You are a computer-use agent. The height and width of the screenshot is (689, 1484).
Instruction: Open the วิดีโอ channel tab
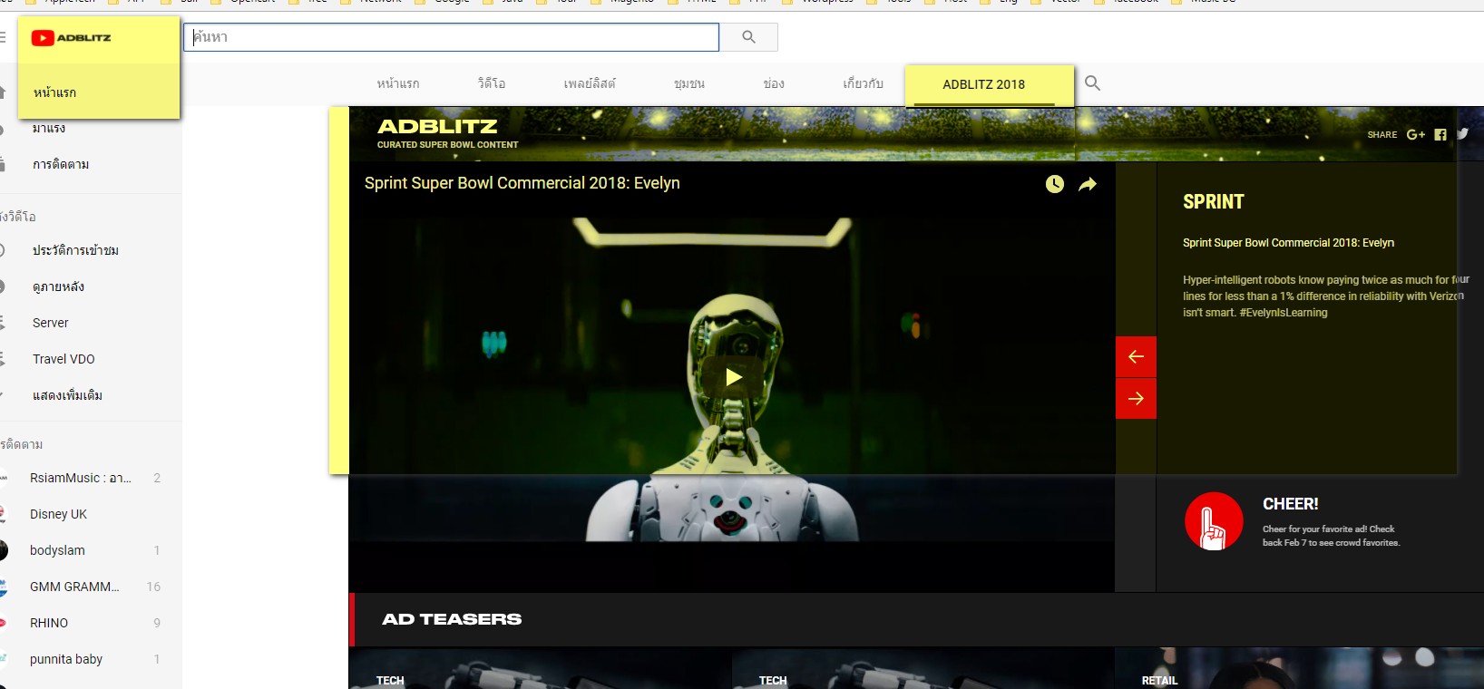[x=492, y=83]
